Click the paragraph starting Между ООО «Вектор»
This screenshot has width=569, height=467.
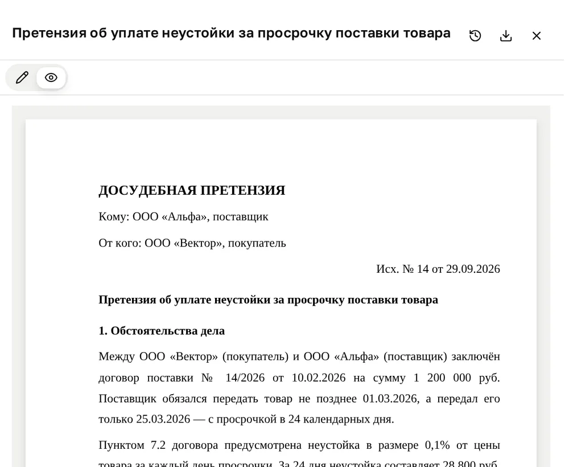(299, 388)
